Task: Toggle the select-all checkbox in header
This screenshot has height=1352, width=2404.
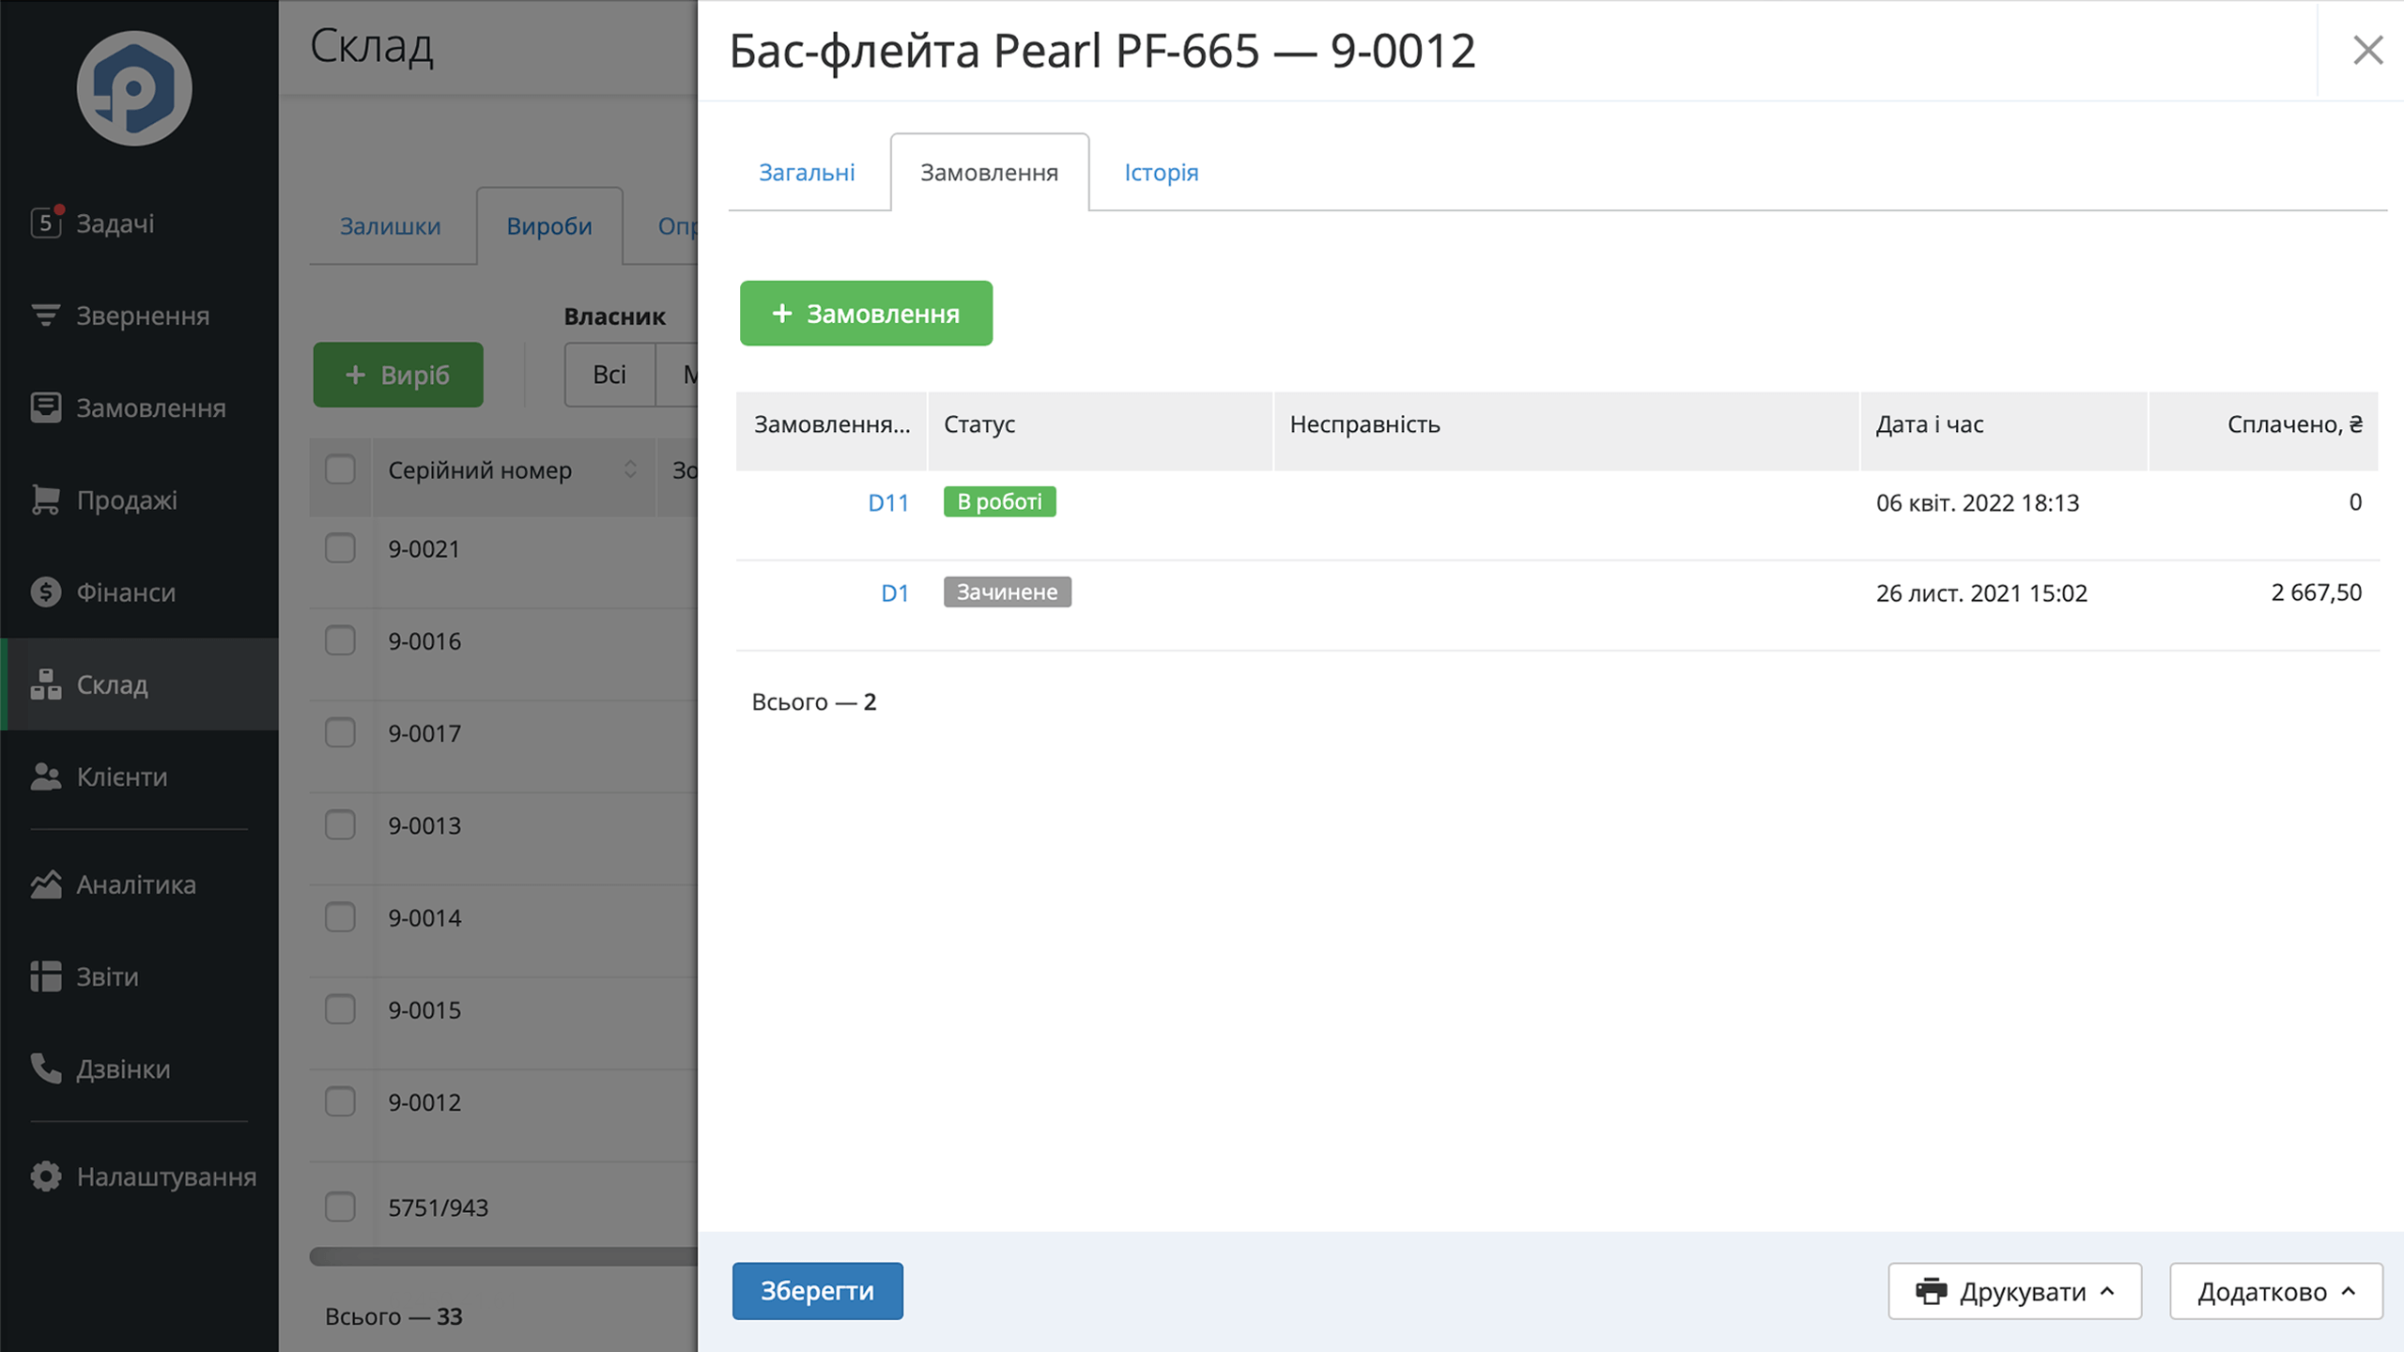Action: coord(340,469)
